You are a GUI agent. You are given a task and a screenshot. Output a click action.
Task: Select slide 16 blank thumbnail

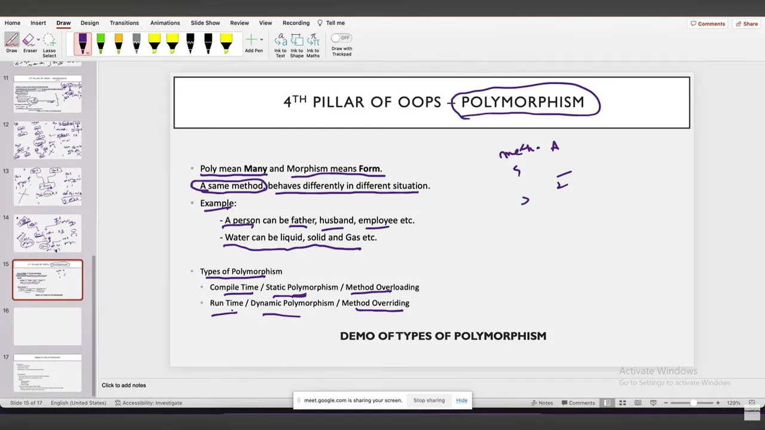(x=48, y=326)
